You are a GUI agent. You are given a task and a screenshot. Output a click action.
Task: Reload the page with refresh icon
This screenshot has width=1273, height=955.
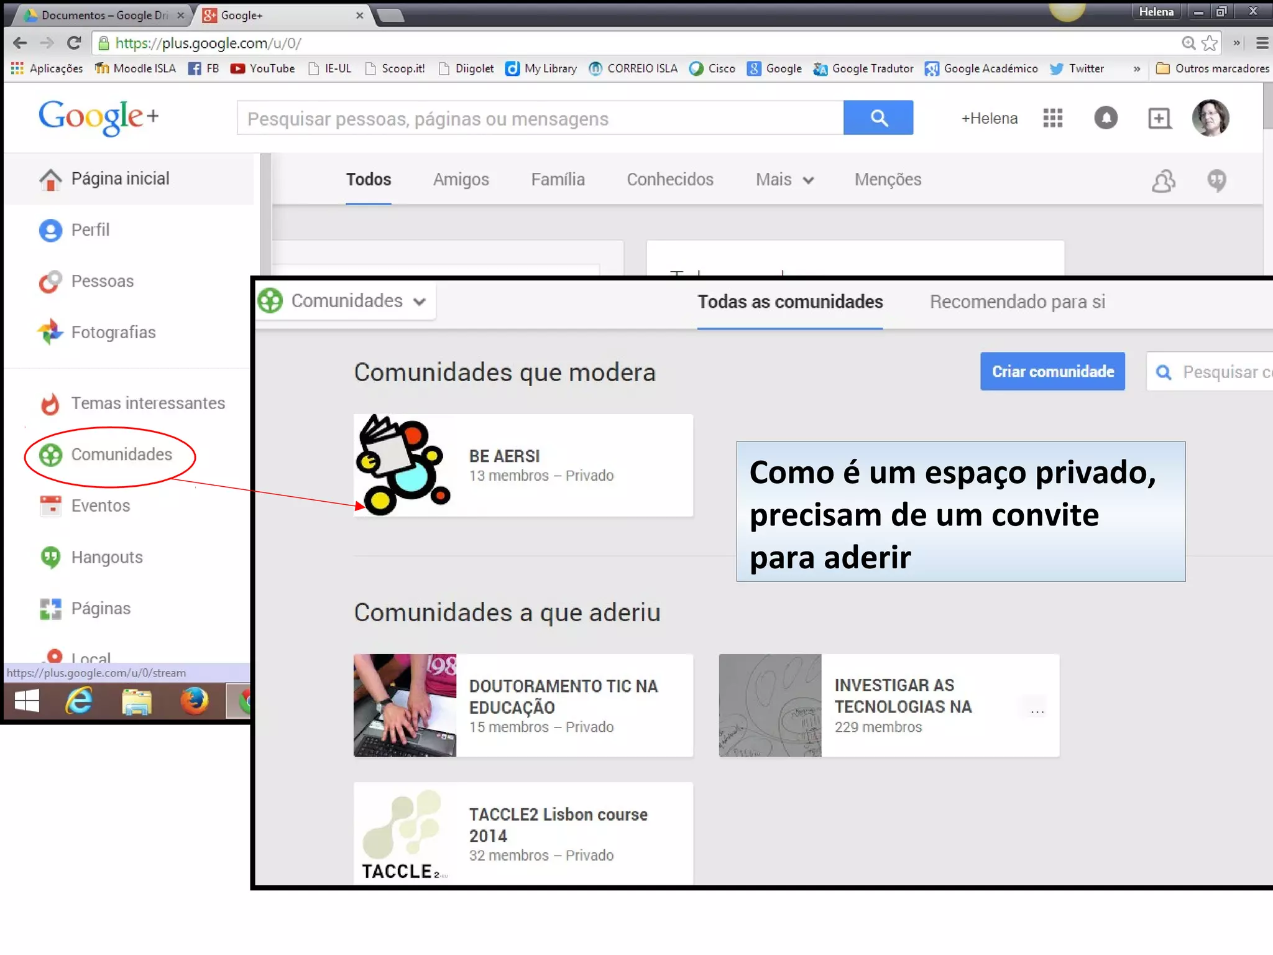click(74, 43)
